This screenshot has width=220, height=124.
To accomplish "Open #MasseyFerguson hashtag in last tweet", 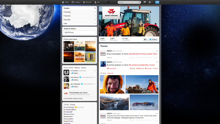I will [127, 118].
